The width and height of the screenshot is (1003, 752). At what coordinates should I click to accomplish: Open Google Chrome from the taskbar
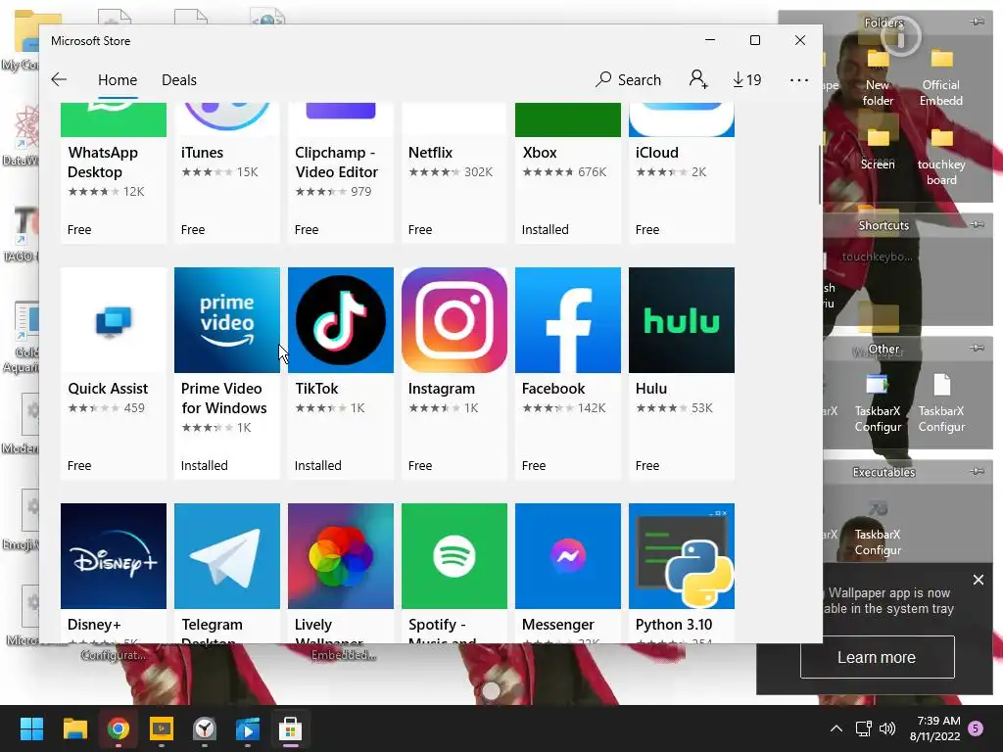(x=119, y=728)
